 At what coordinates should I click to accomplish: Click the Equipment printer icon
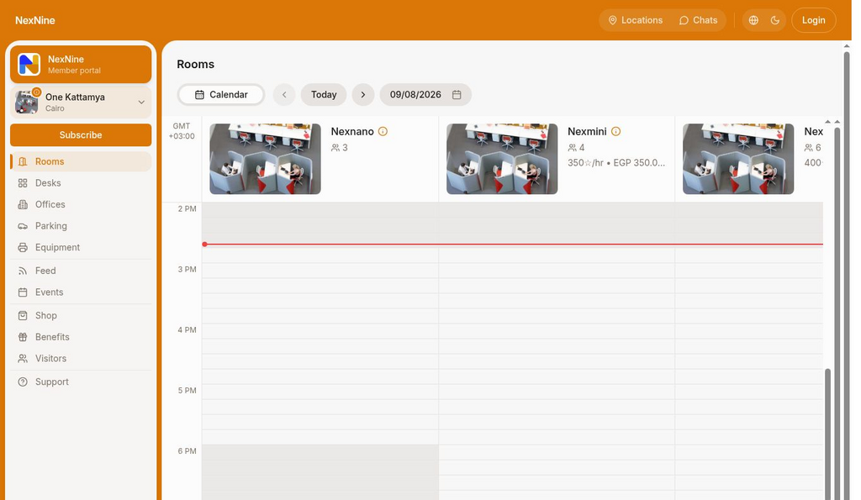(x=23, y=247)
